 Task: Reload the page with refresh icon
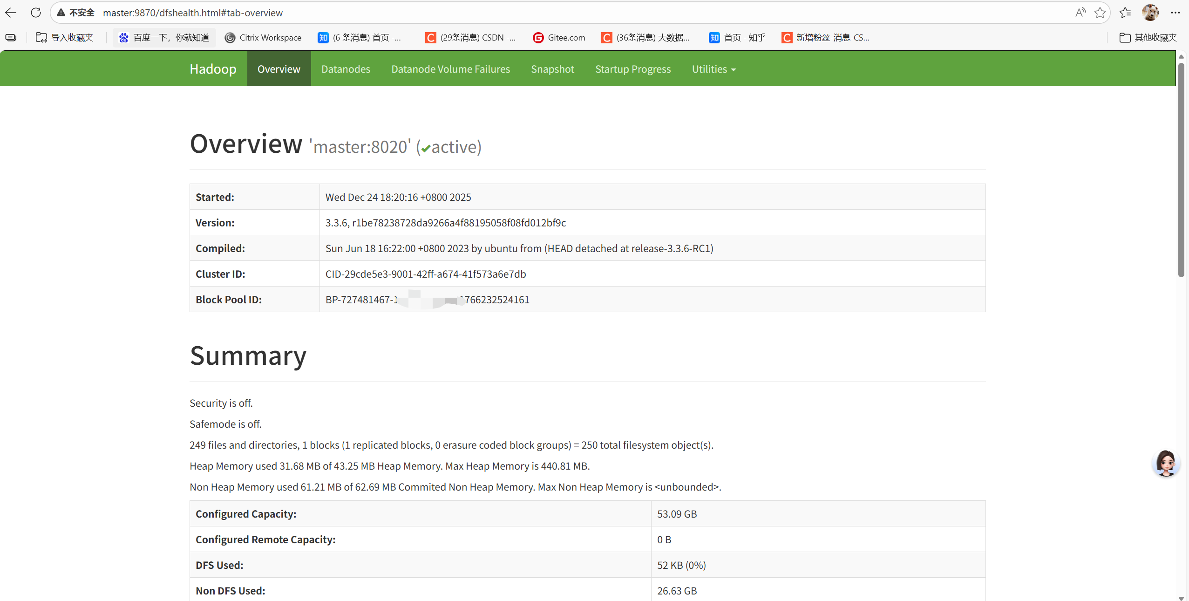[36, 13]
